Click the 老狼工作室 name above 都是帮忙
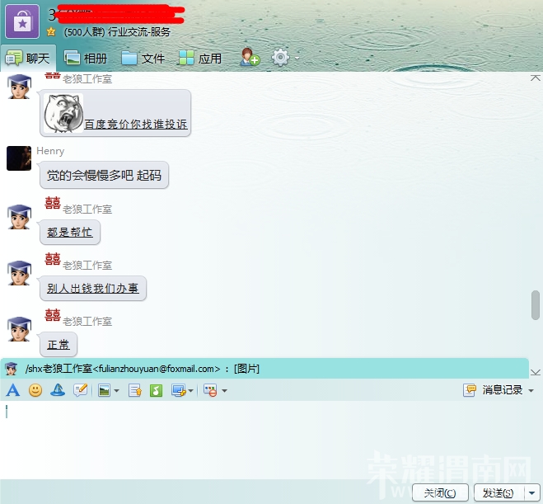Viewport: 543px width, 504px height. [x=87, y=210]
